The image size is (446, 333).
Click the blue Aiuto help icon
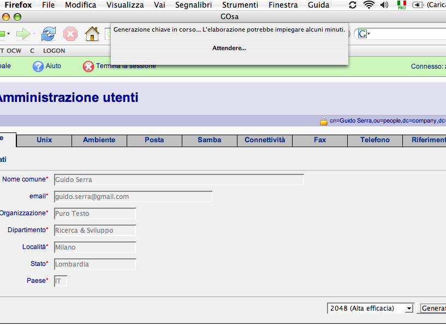pos(38,66)
